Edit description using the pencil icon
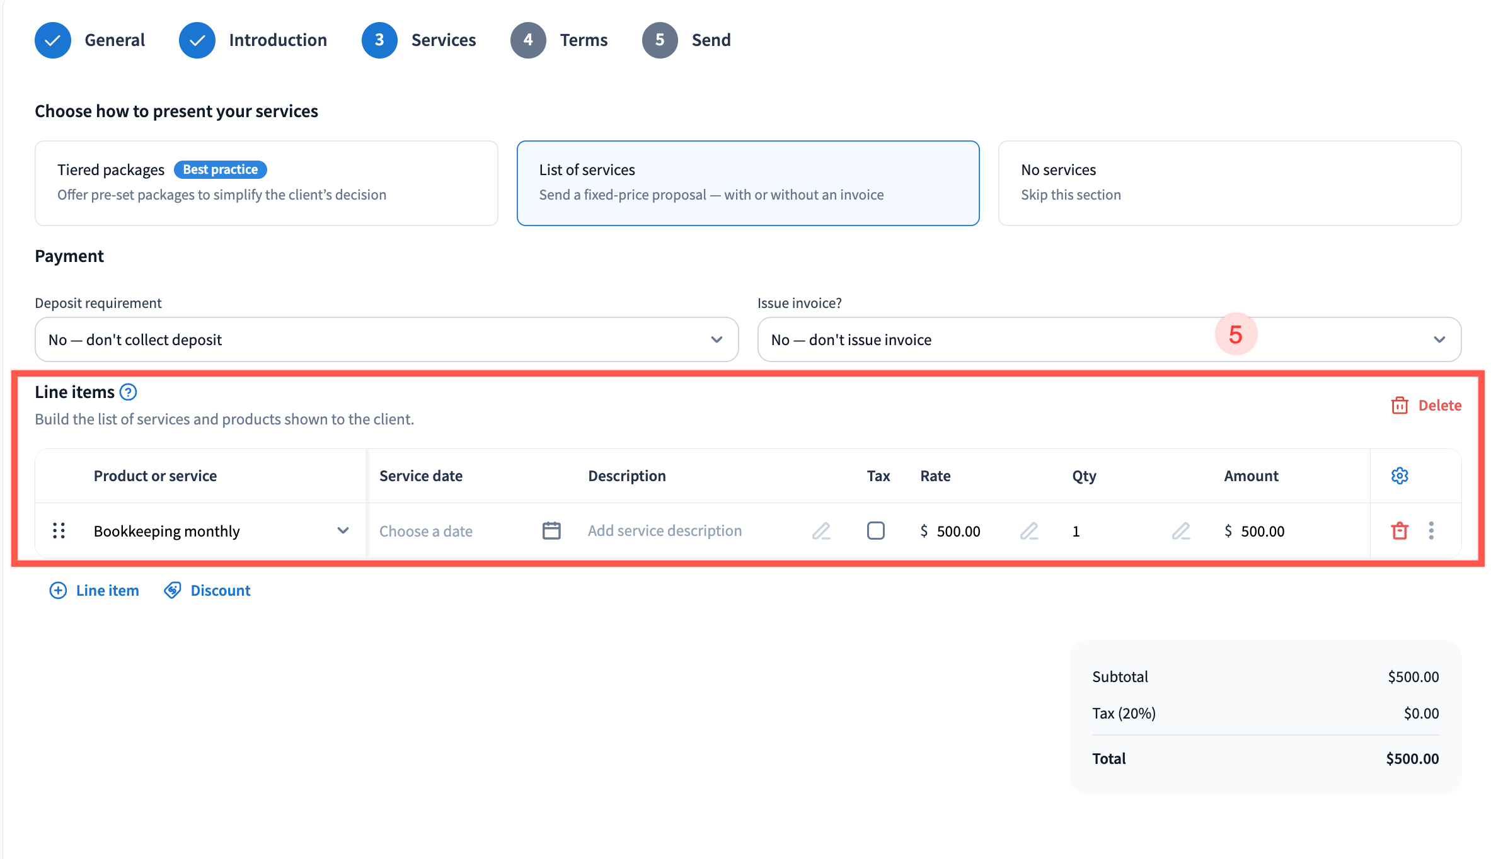The width and height of the screenshot is (1491, 859). pyautogui.click(x=820, y=531)
